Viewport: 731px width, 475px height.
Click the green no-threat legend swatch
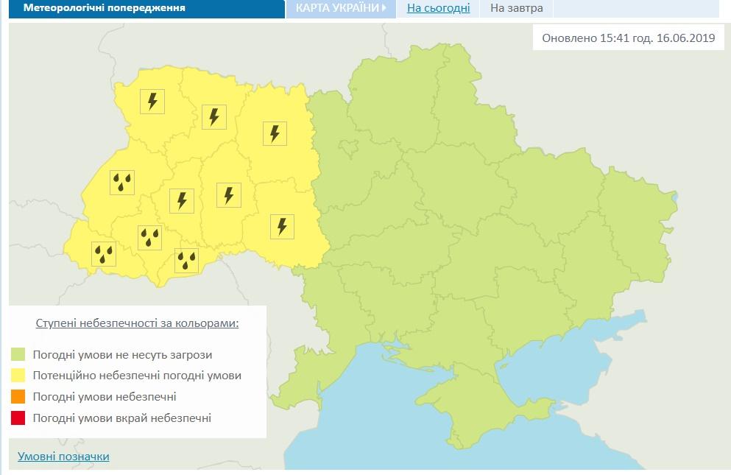click(18, 355)
